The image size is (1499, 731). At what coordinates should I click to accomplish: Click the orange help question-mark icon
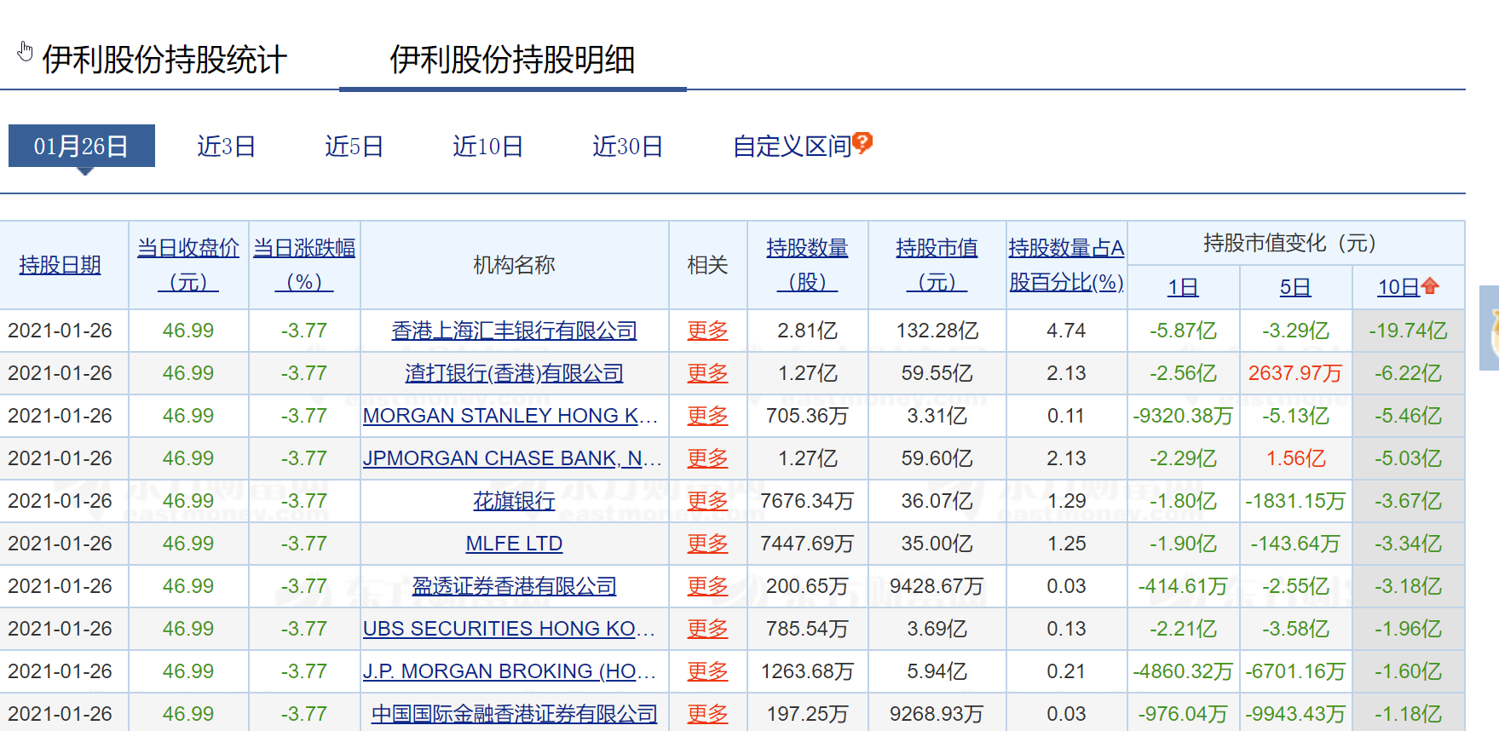[862, 142]
